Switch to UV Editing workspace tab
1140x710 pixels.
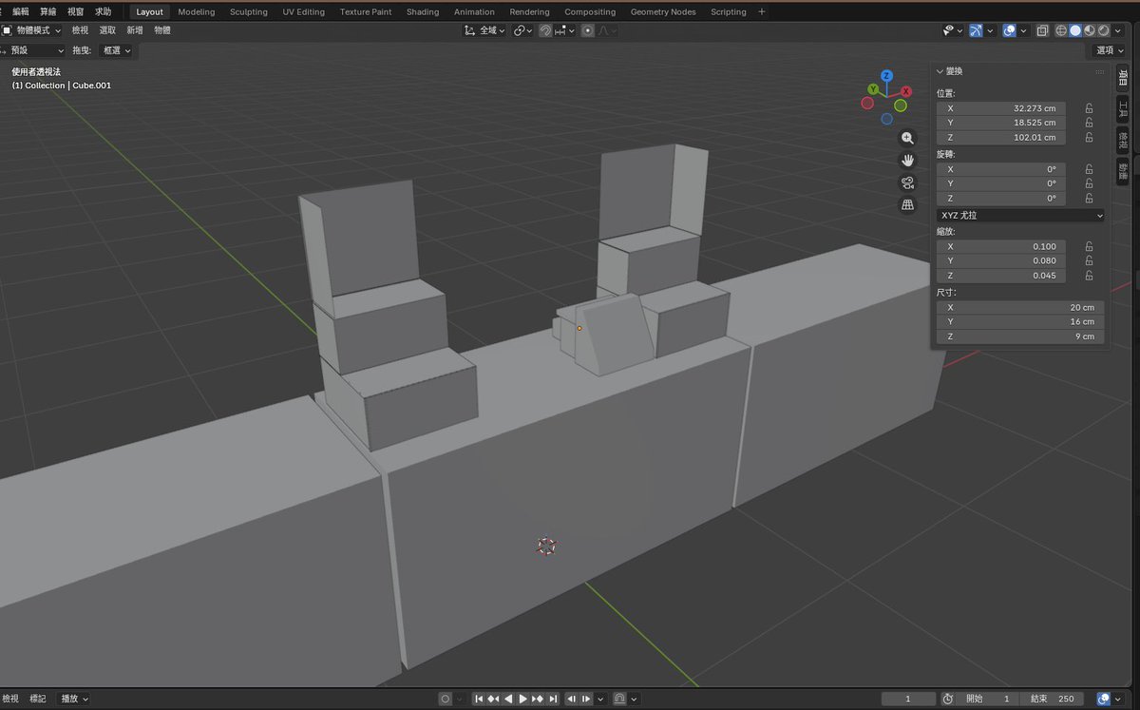click(303, 11)
